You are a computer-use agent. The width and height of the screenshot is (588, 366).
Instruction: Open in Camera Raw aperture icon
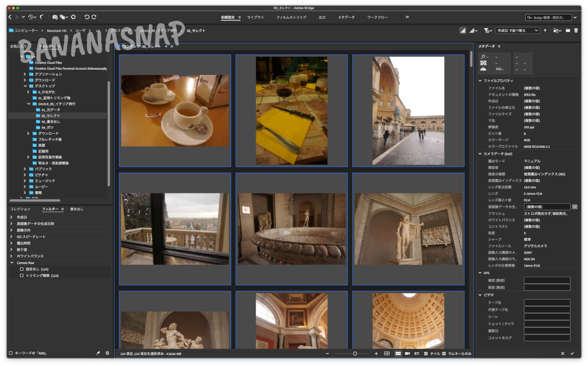(73, 17)
